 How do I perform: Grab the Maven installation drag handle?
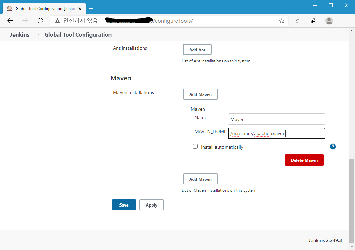186,109
